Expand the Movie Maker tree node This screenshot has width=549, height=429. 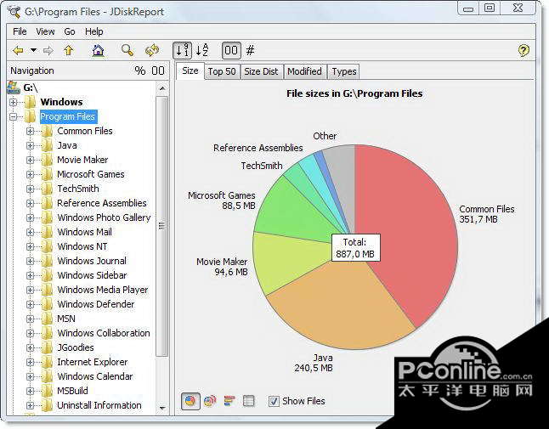pos(30,160)
